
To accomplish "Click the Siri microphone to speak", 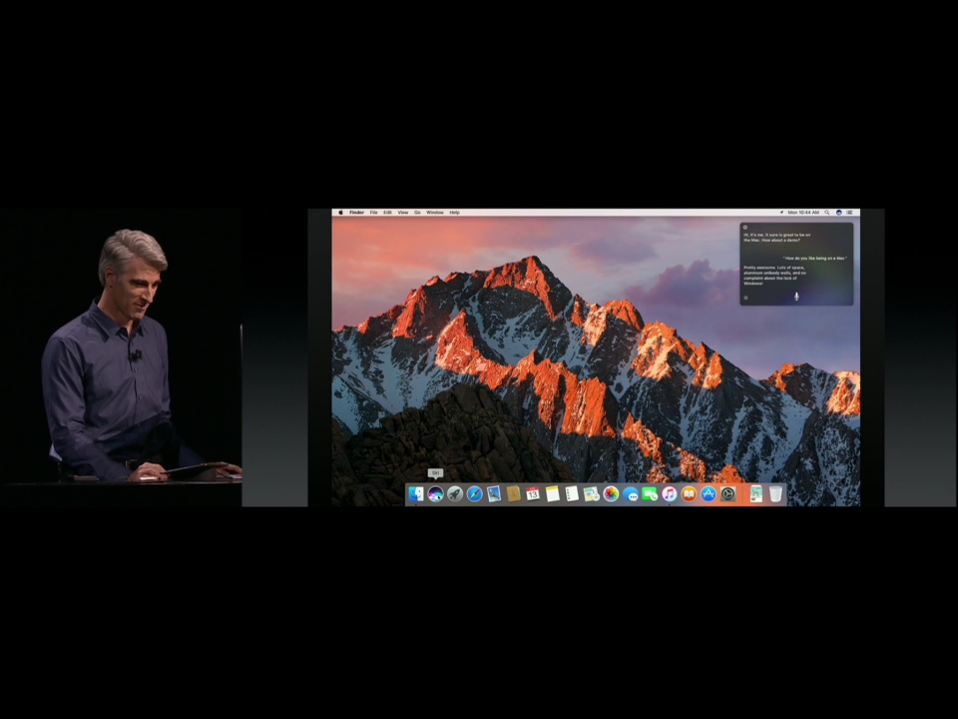I will (x=797, y=296).
